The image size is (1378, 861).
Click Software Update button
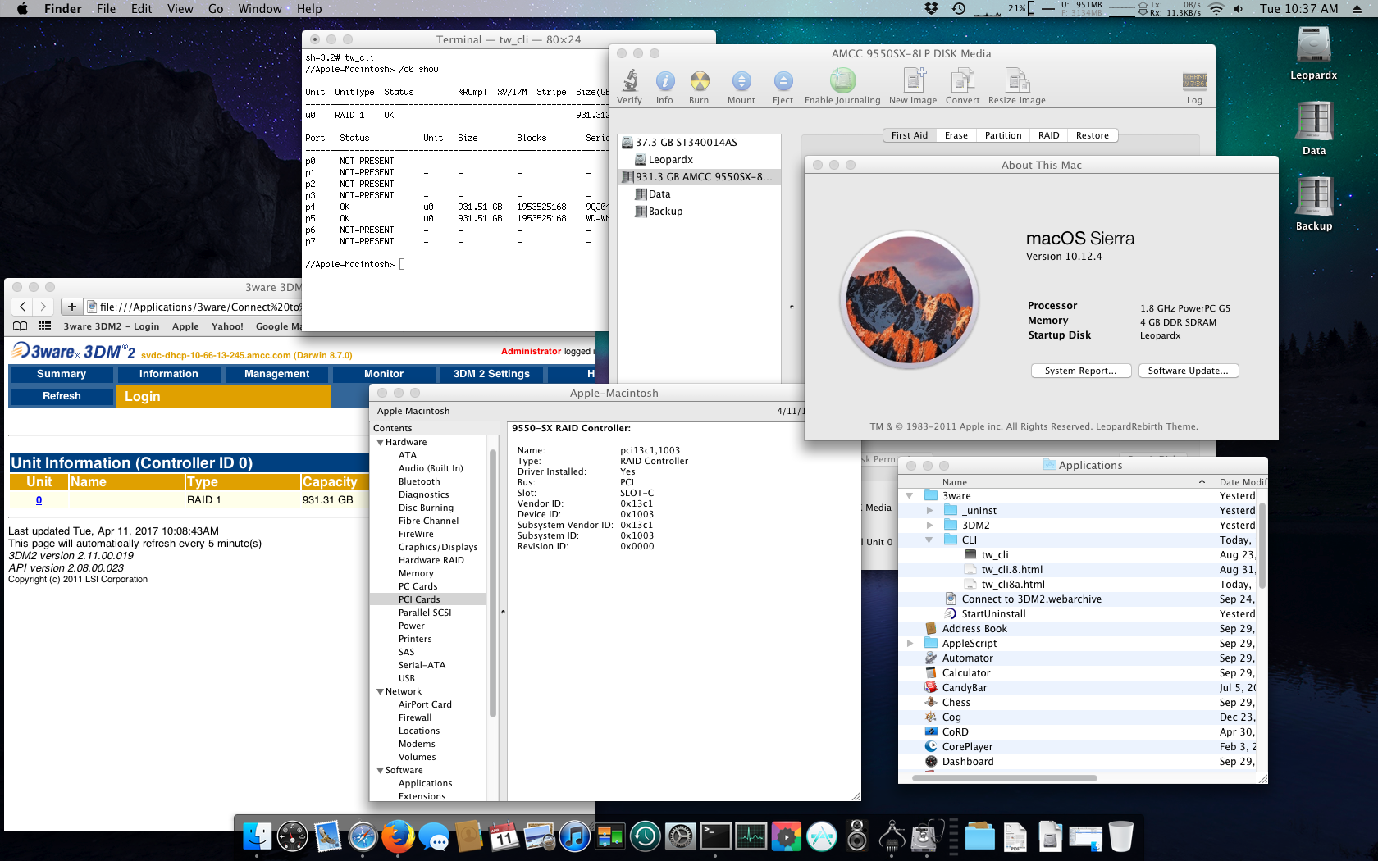pos(1188,371)
